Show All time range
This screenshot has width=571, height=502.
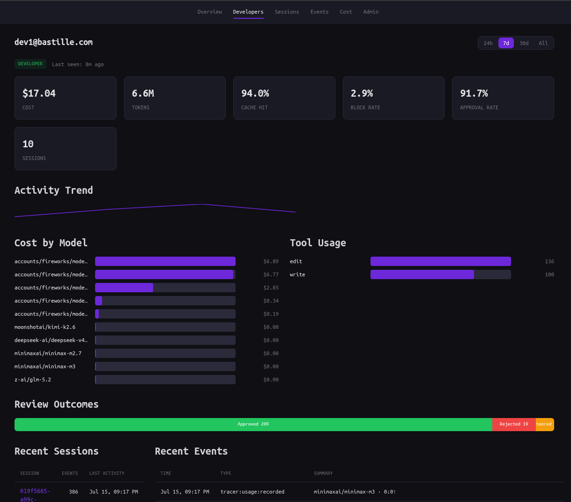pyautogui.click(x=543, y=43)
